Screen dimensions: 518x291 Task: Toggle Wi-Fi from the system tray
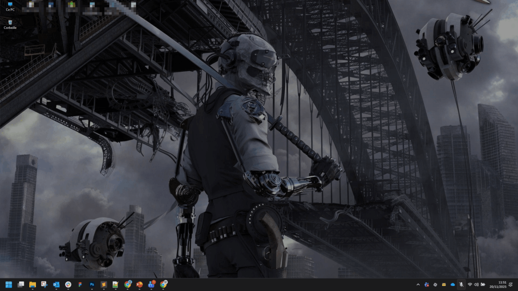470,284
